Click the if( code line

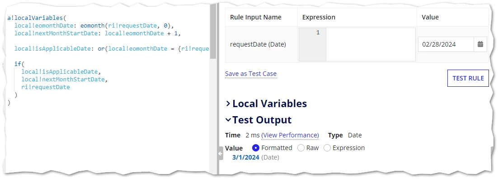point(19,64)
